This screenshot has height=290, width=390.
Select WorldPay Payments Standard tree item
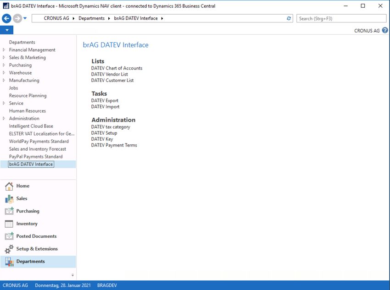click(39, 141)
